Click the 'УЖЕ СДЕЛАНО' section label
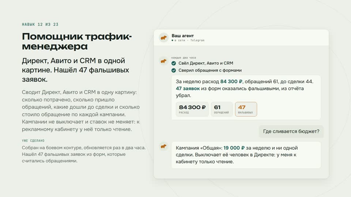 [33, 141]
